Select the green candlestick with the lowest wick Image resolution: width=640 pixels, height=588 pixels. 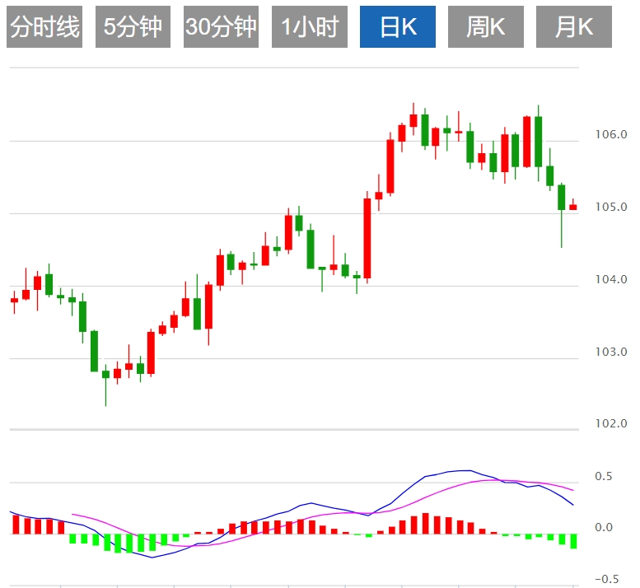[105, 375]
